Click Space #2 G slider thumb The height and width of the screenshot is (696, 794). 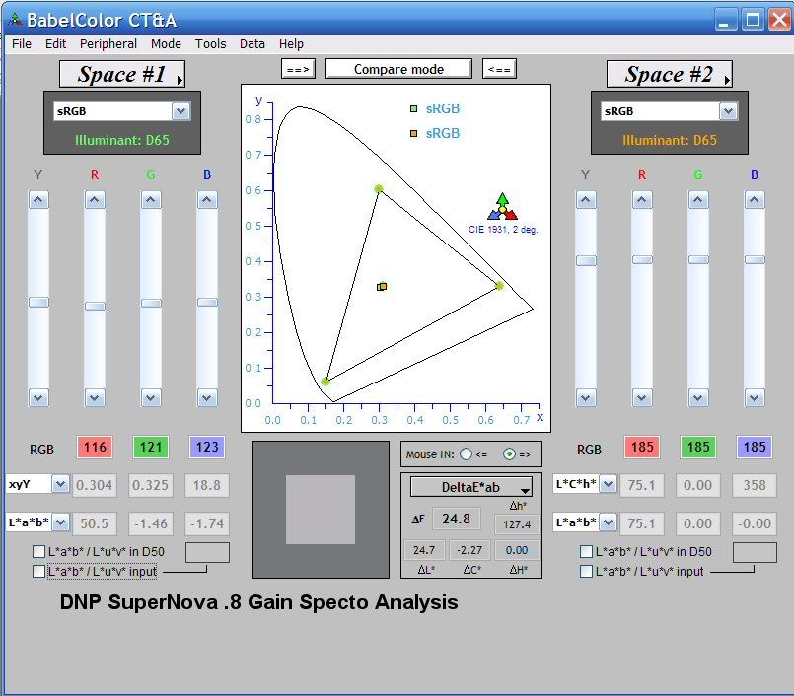[698, 259]
